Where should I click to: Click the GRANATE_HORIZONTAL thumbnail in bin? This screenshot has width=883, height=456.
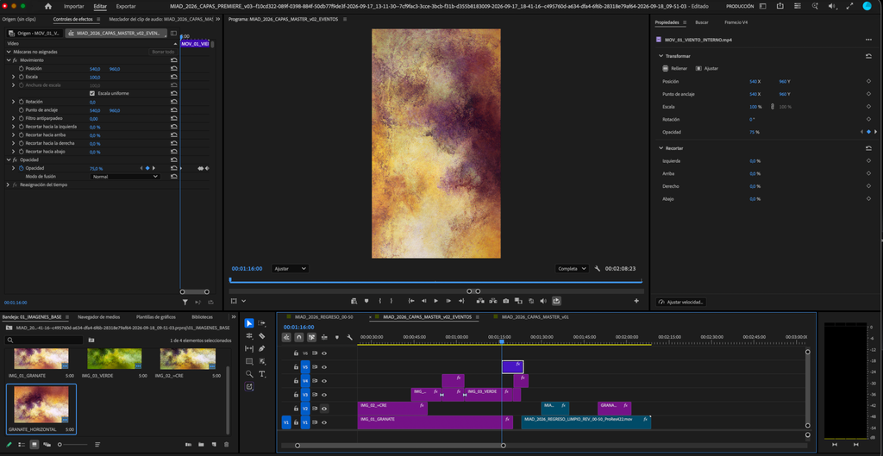coord(41,404)
